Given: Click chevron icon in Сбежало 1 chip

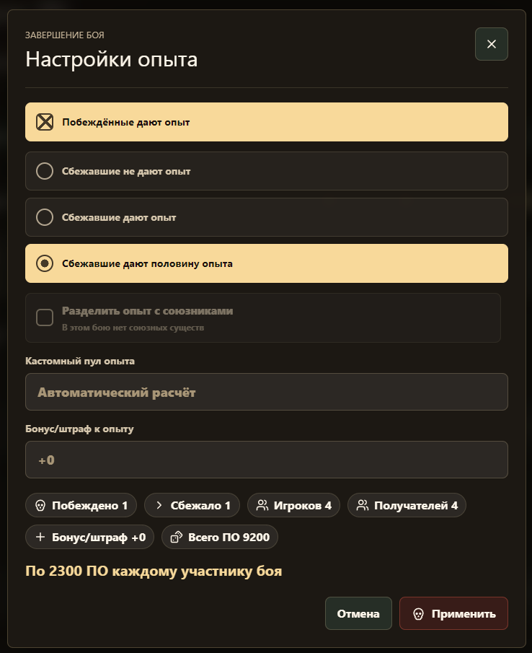Looking at the screenshot, I should pos(159,506).
